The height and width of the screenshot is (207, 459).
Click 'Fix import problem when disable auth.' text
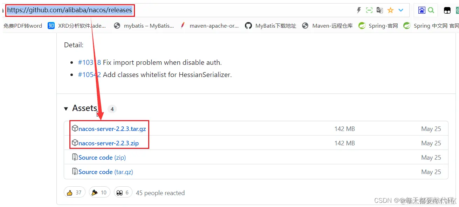click(162, 62)
